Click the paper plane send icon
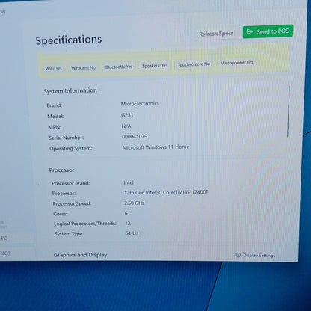Viewport: 311px width, 311px height. point(250,31)
